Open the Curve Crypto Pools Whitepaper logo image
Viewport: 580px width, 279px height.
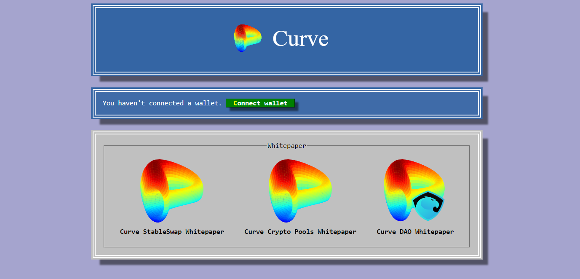click(x=300, y=190)
